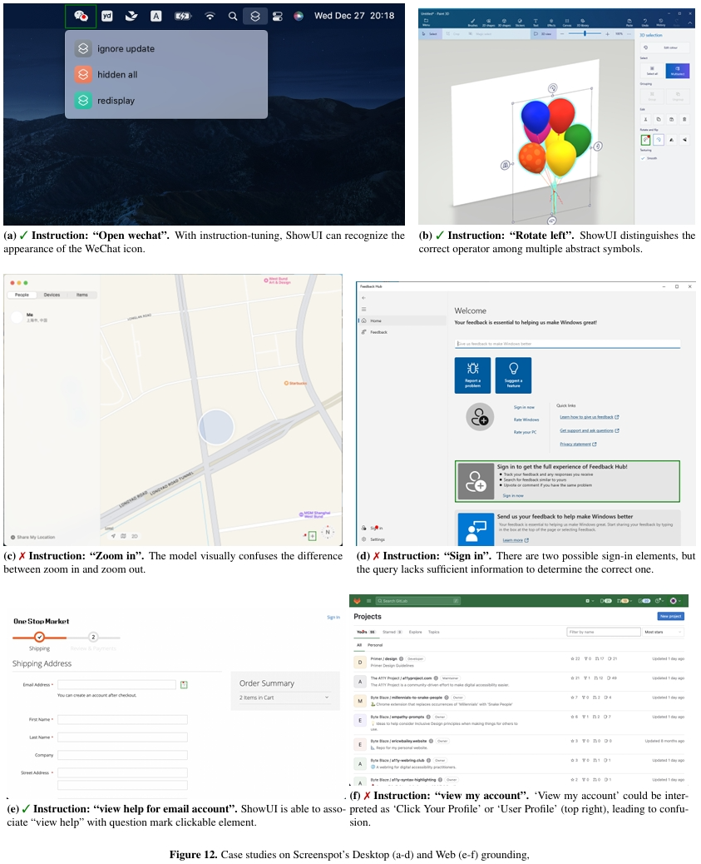This screenshot has width=701, height=864.
Task: Choose 'hidden all' in the dropdown menu
Action: pyautogui.click(x=166, y=74)
